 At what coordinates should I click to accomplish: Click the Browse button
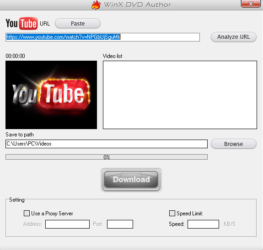point(234,144)
